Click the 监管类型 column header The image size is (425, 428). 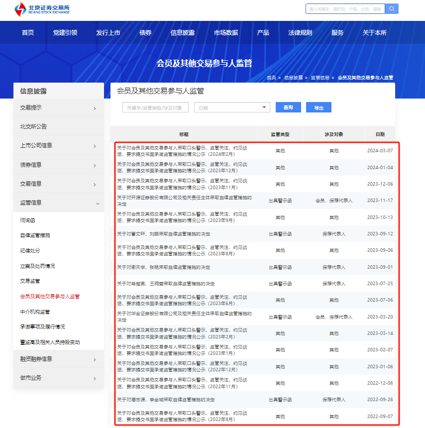click(280, 134)
